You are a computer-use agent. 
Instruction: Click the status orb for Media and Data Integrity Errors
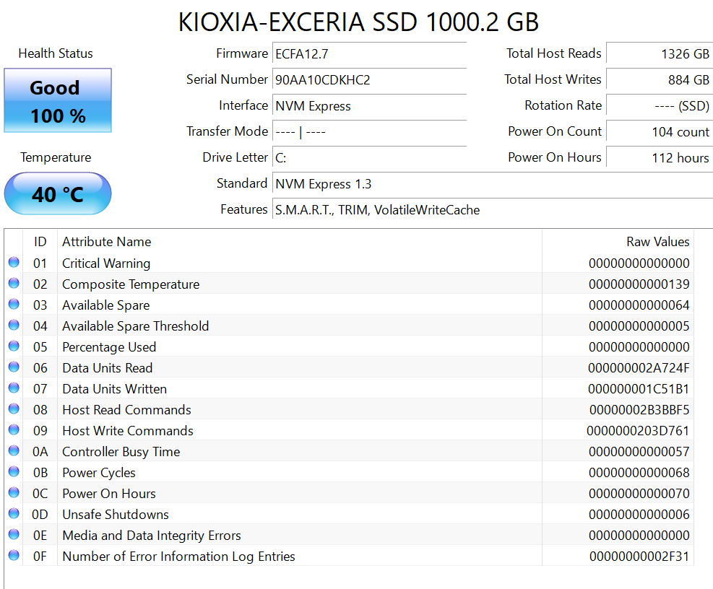click(x=14, y=534)
